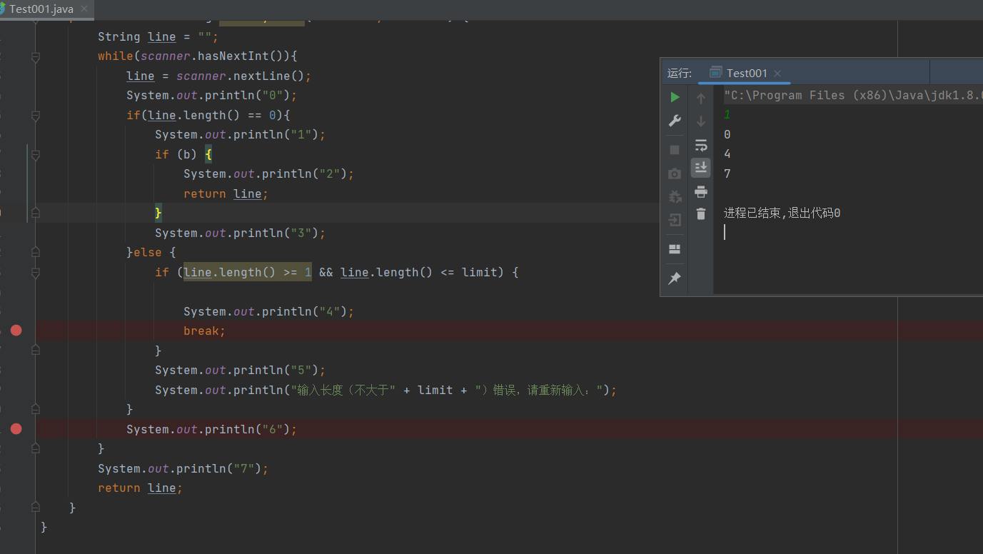Click fold marker above println("7") line
This screenshot has width=983, height=554.
(35, 448)
